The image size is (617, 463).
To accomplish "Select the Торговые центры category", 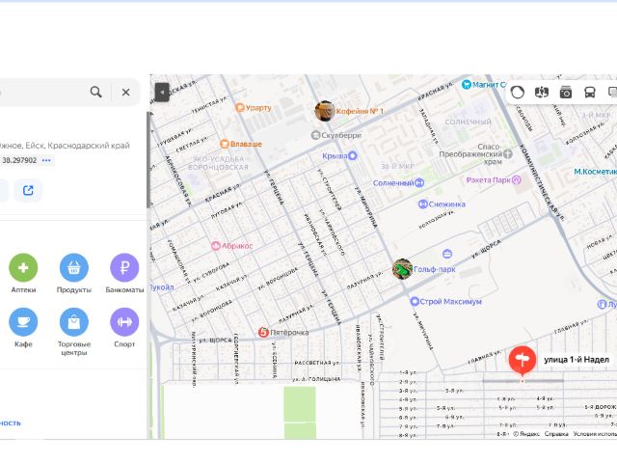I will tap(74, 322).
